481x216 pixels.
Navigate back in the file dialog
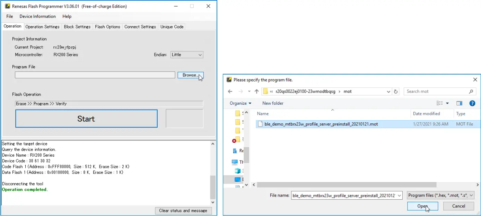[230, 91]
